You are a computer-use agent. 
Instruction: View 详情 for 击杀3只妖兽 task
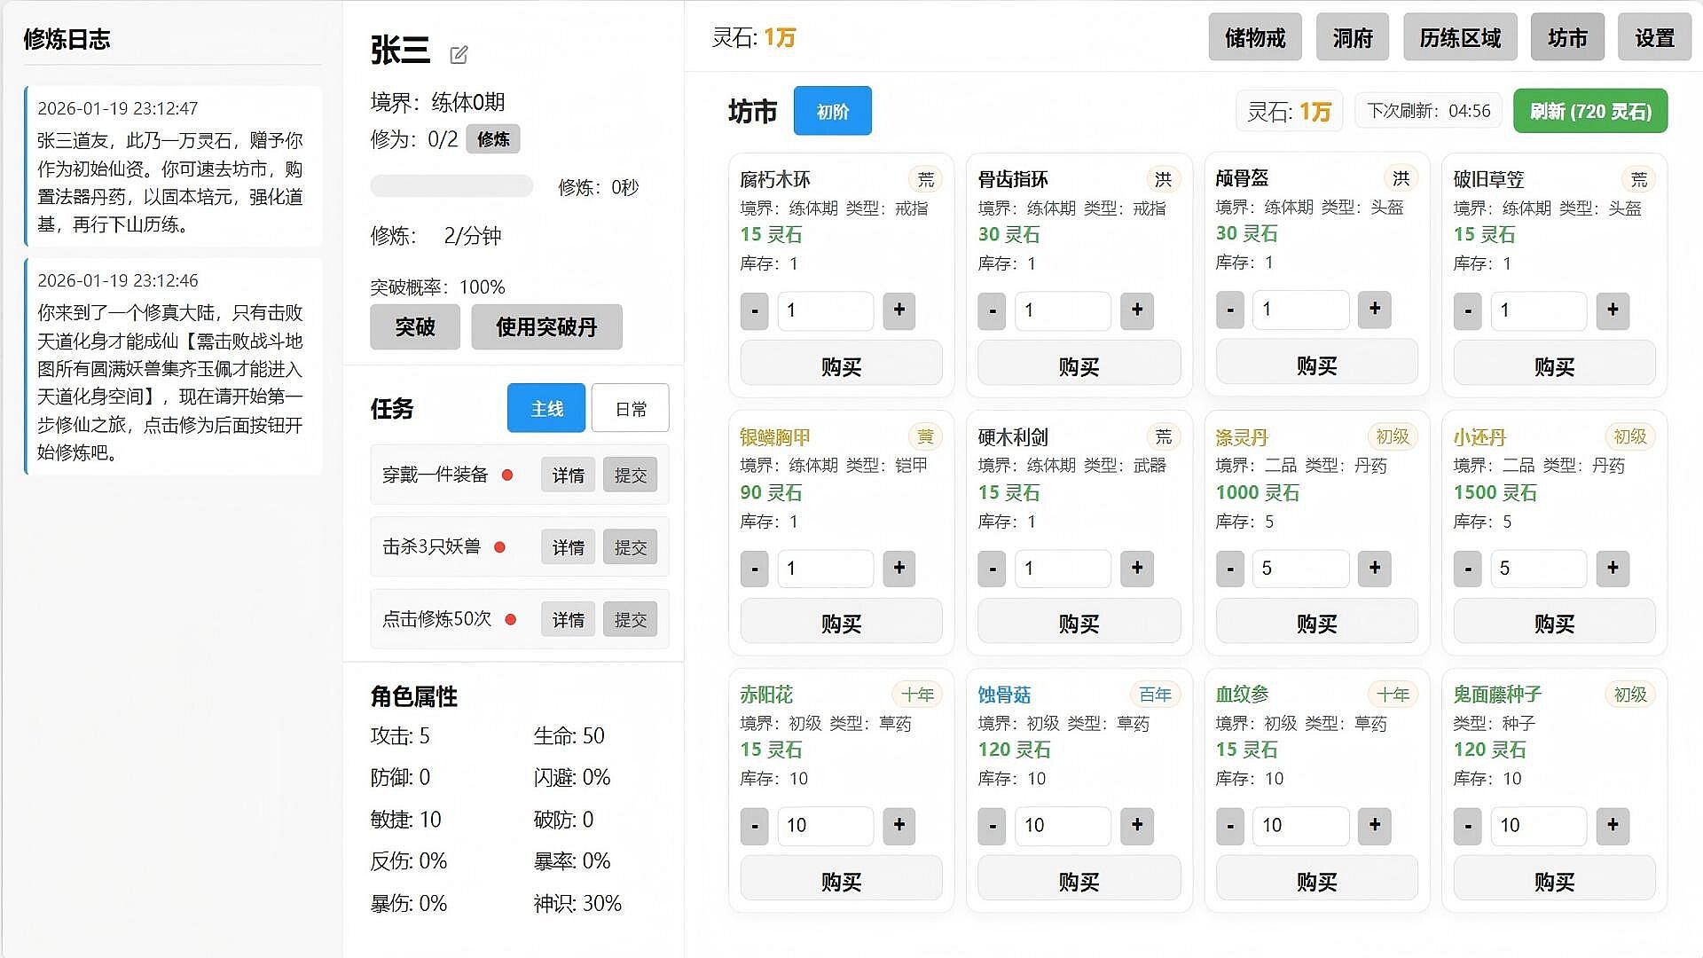click(x=568, y=547)
